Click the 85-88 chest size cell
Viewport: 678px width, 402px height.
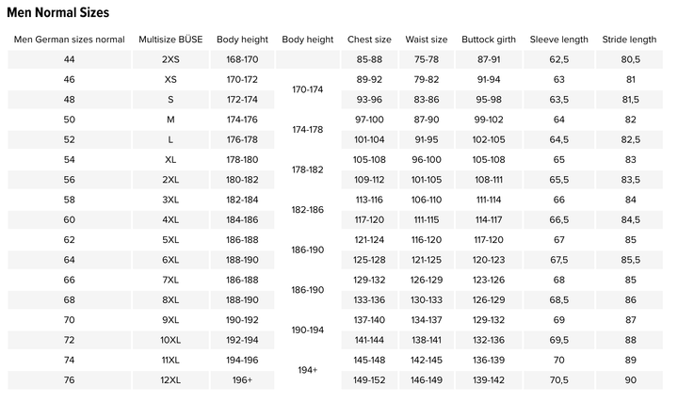point(369,60)
